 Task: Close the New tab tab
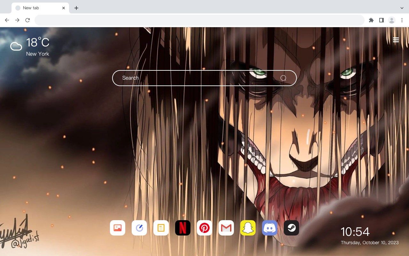[64, 8]
